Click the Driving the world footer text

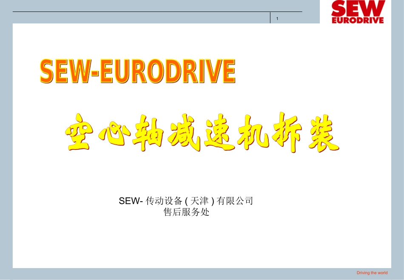pos(372,272)
